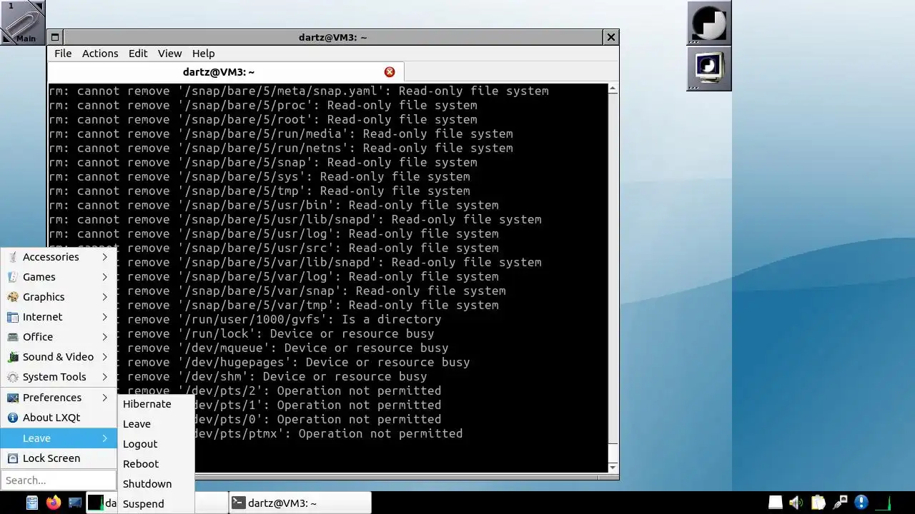Choose Suspend from the Leave submenu
The image size is (915, 514).
[x=156, y=504]
